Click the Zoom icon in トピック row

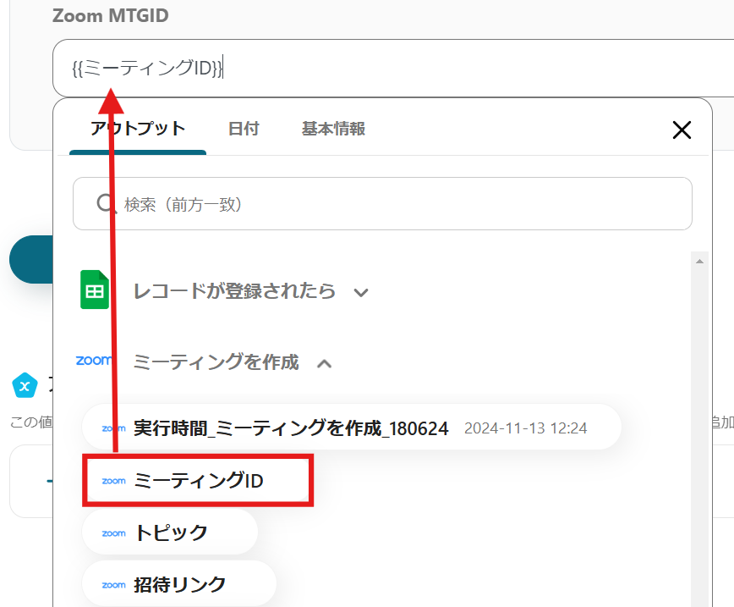(x=114, y=533)
